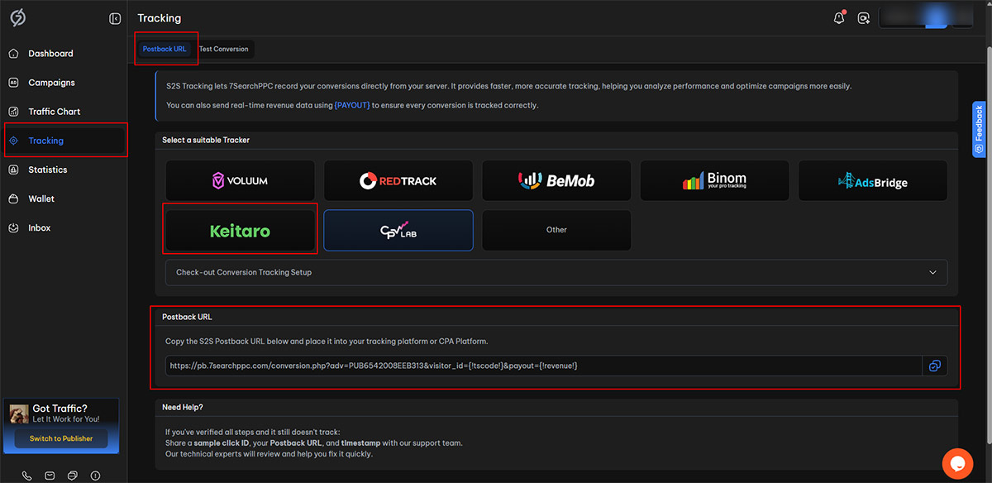This screenshot has height=483, width=992.
Task: Select the Postback URL tab
Action: pyautogui.click(x=165, y=49)
